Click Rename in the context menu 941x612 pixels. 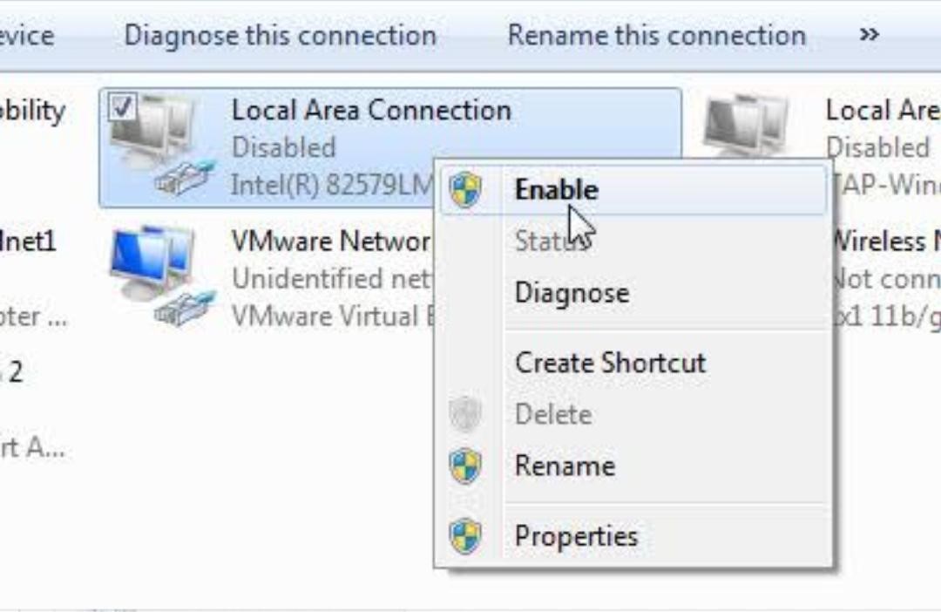coord(566,466)
